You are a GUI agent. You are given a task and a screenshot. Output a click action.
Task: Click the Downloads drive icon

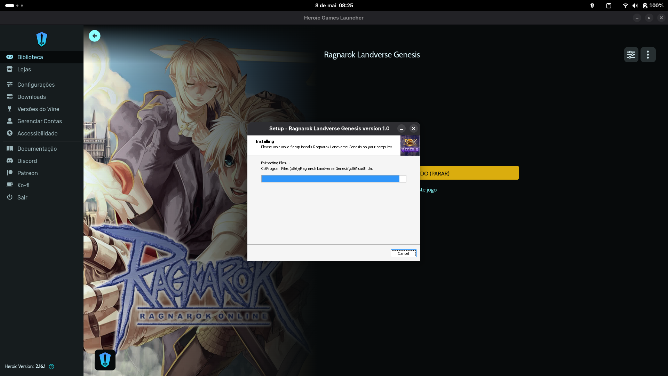(x=10, y=96)
